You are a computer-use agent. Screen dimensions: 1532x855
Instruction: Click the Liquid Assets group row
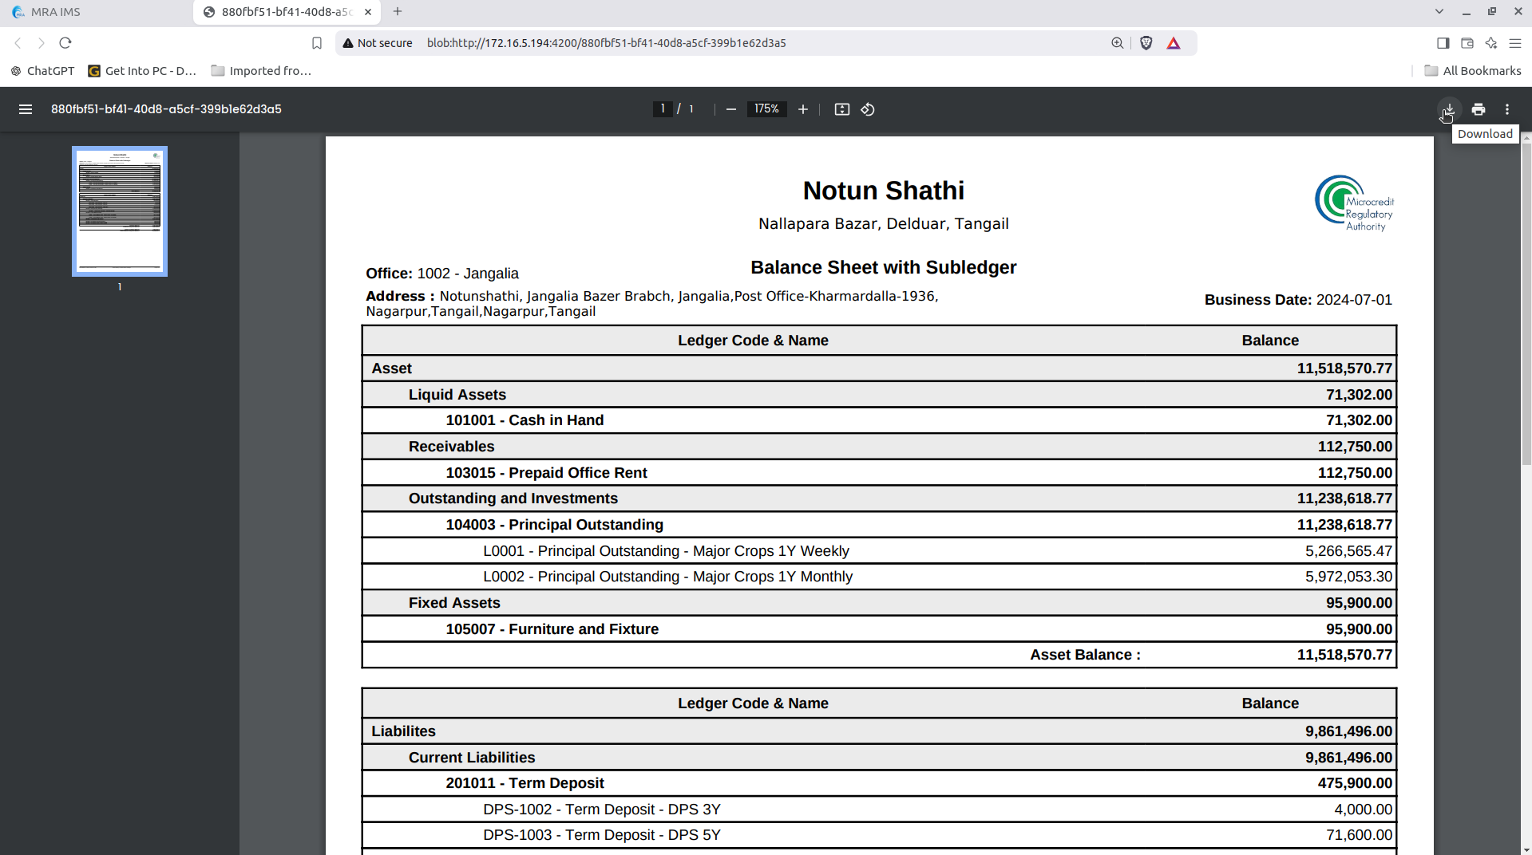point(879,395)
